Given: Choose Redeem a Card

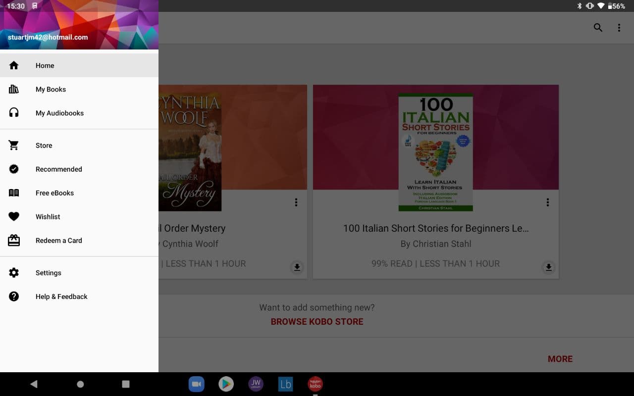Looking at the screenshot, I should tap(79, 241).
